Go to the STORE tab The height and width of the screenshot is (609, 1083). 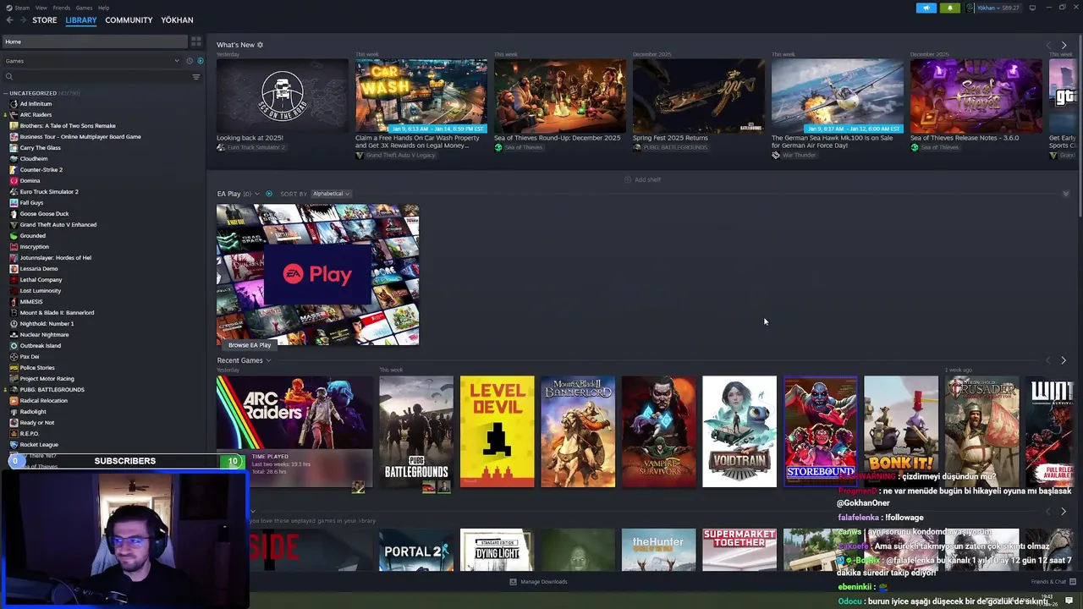[45, 20]
